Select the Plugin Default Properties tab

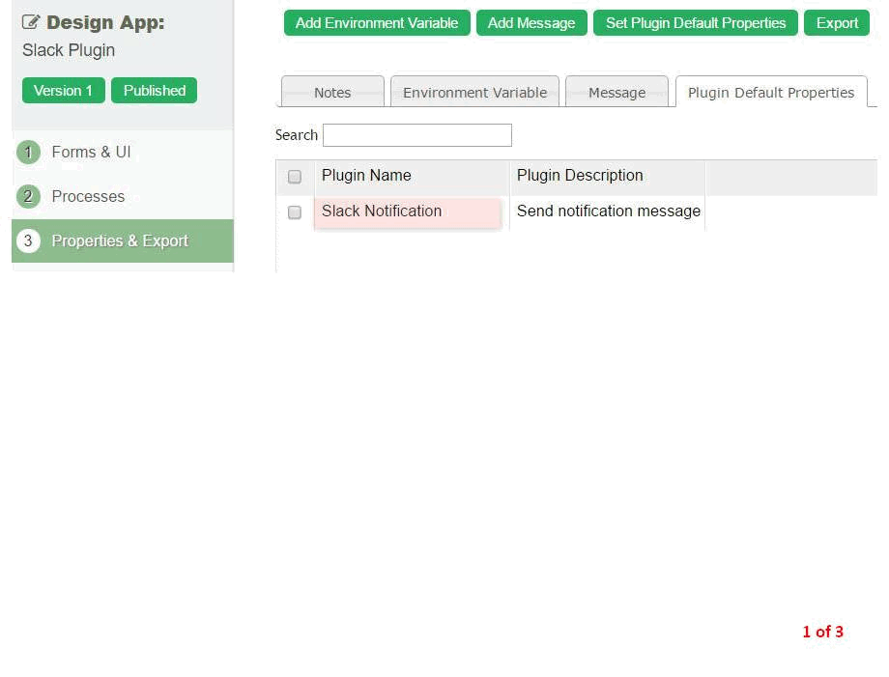click(771, 92)
